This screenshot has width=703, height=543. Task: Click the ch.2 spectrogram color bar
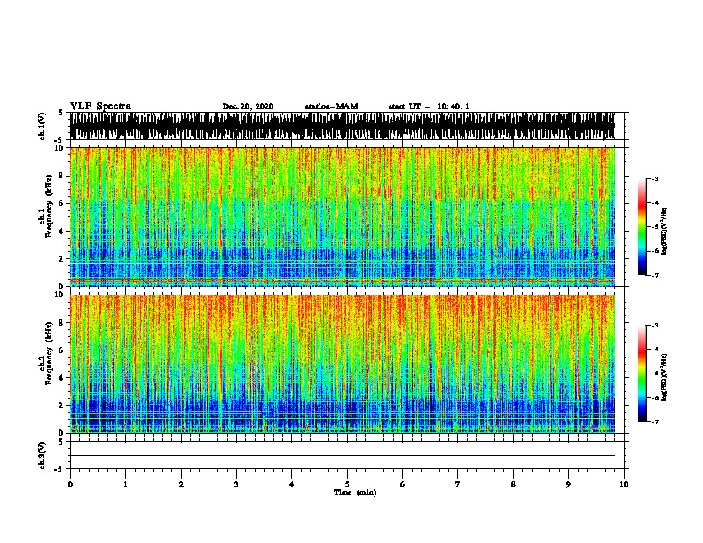642,374
